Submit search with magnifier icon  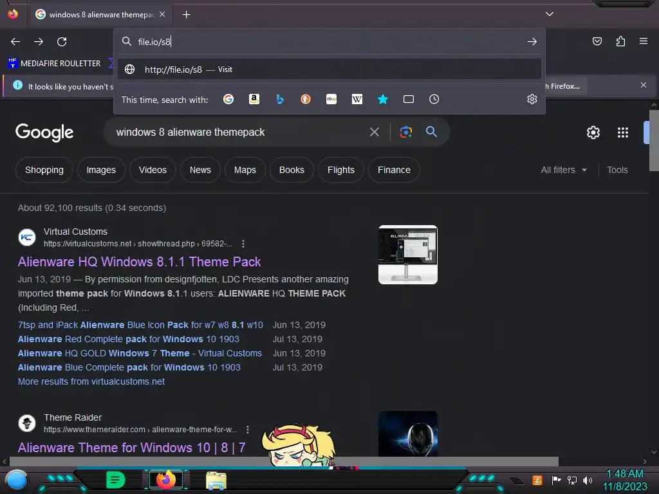tap(431, 132)
